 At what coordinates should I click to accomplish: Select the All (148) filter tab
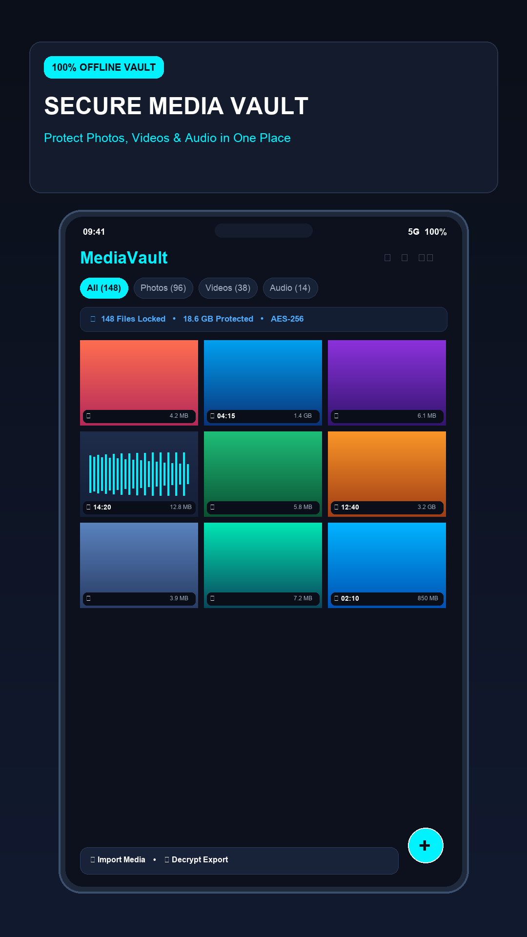coord(104,288)
